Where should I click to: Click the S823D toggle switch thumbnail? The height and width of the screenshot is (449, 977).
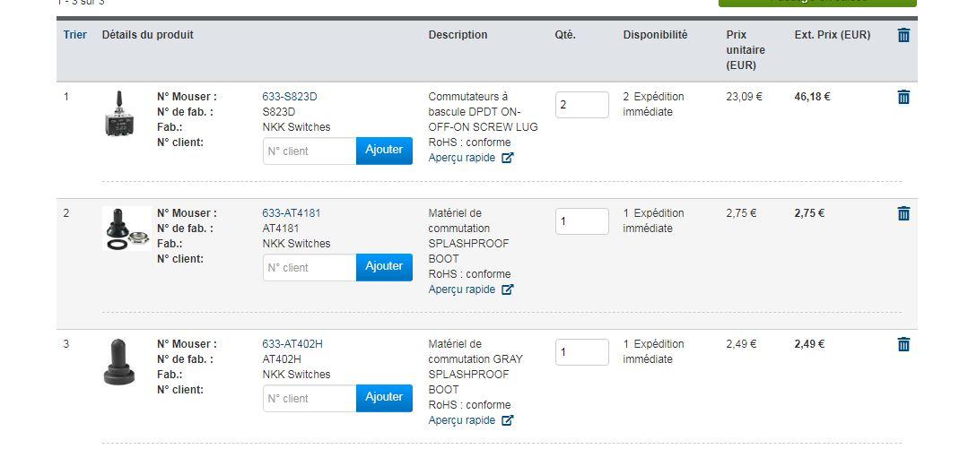(x=118, y=114)
